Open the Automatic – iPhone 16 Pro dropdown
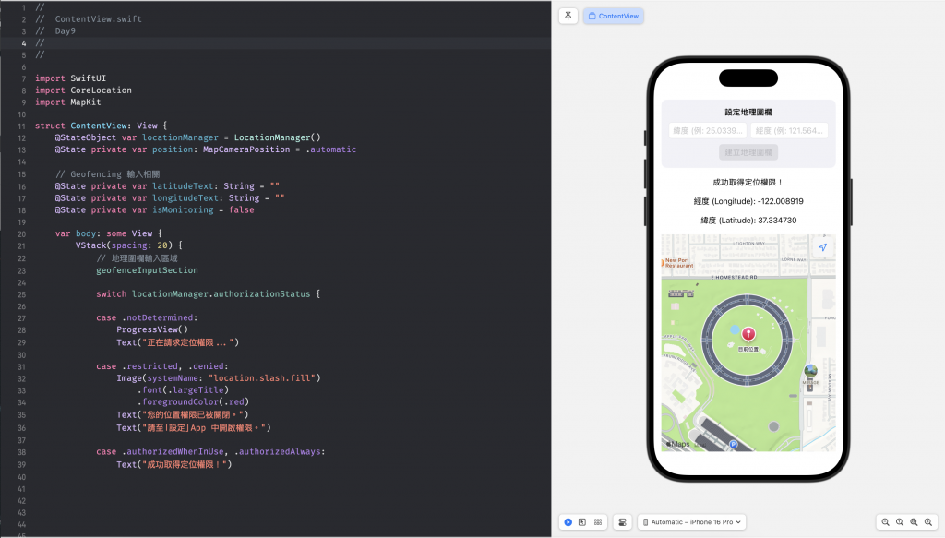Screen dimensions: 945x538 click(692, 522)
